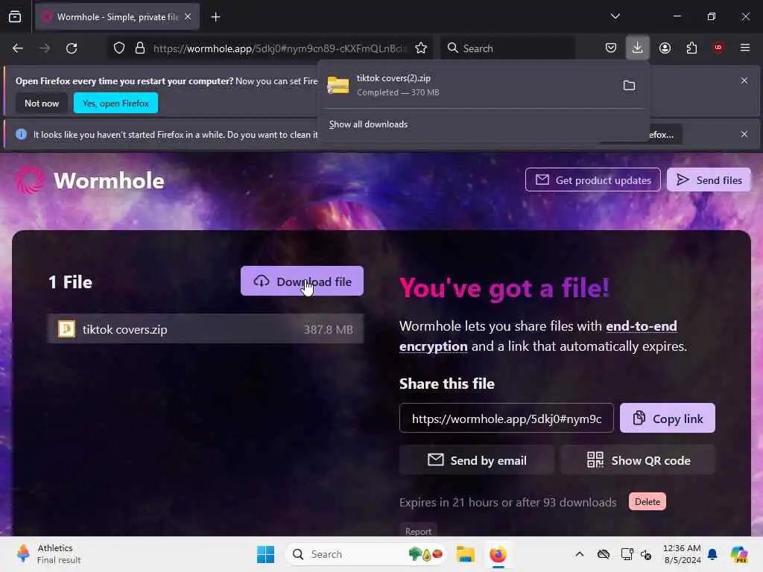Click the pink Delete button
This screenshot has width=763, height=572.
pos(647,502)
